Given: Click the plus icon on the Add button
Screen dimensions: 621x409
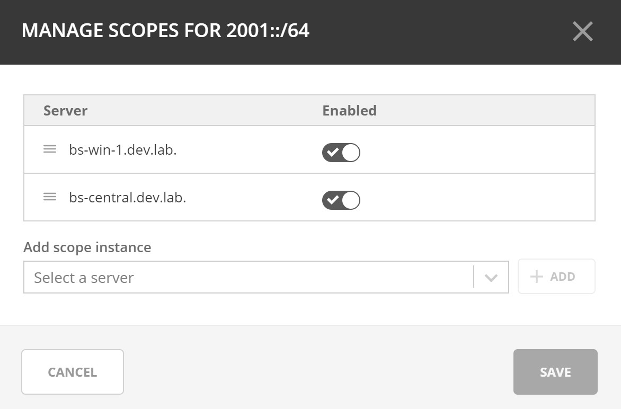Looking at the screenshot, I should (537, 277).
